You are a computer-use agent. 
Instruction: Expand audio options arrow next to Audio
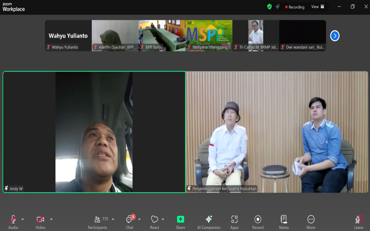coord(23,219)
